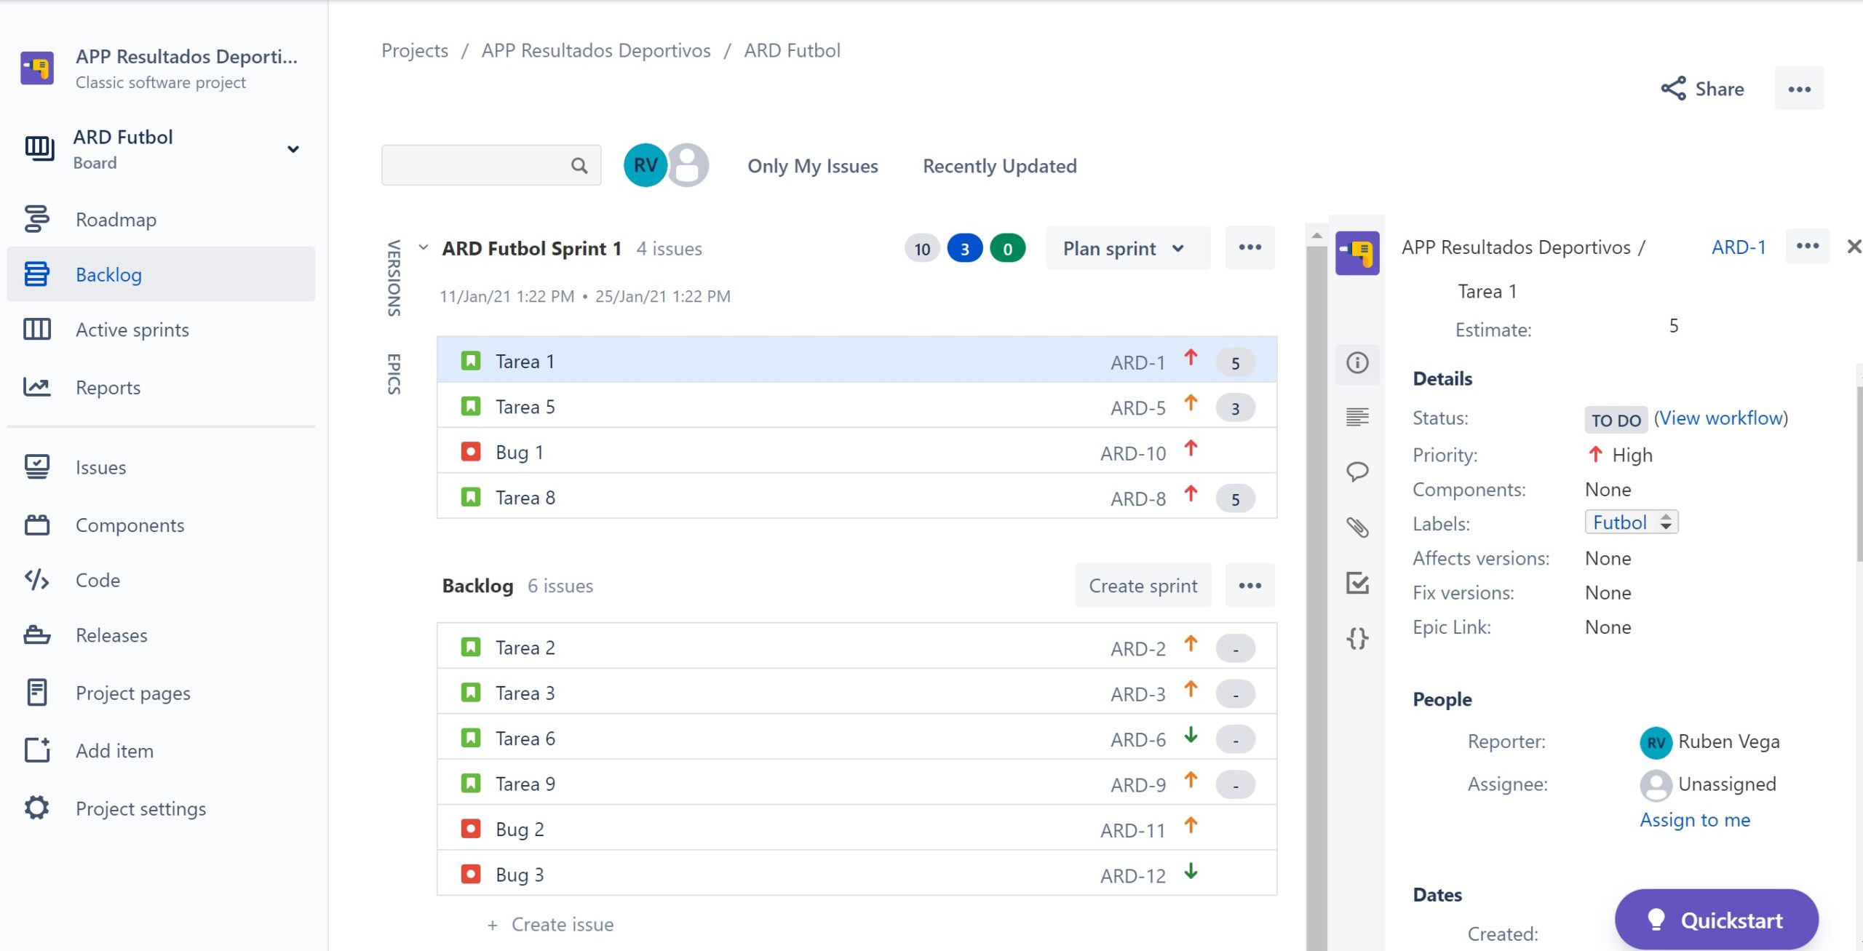
Task: Open the Project settings gear icon
Action: click(x=36, y=808)
